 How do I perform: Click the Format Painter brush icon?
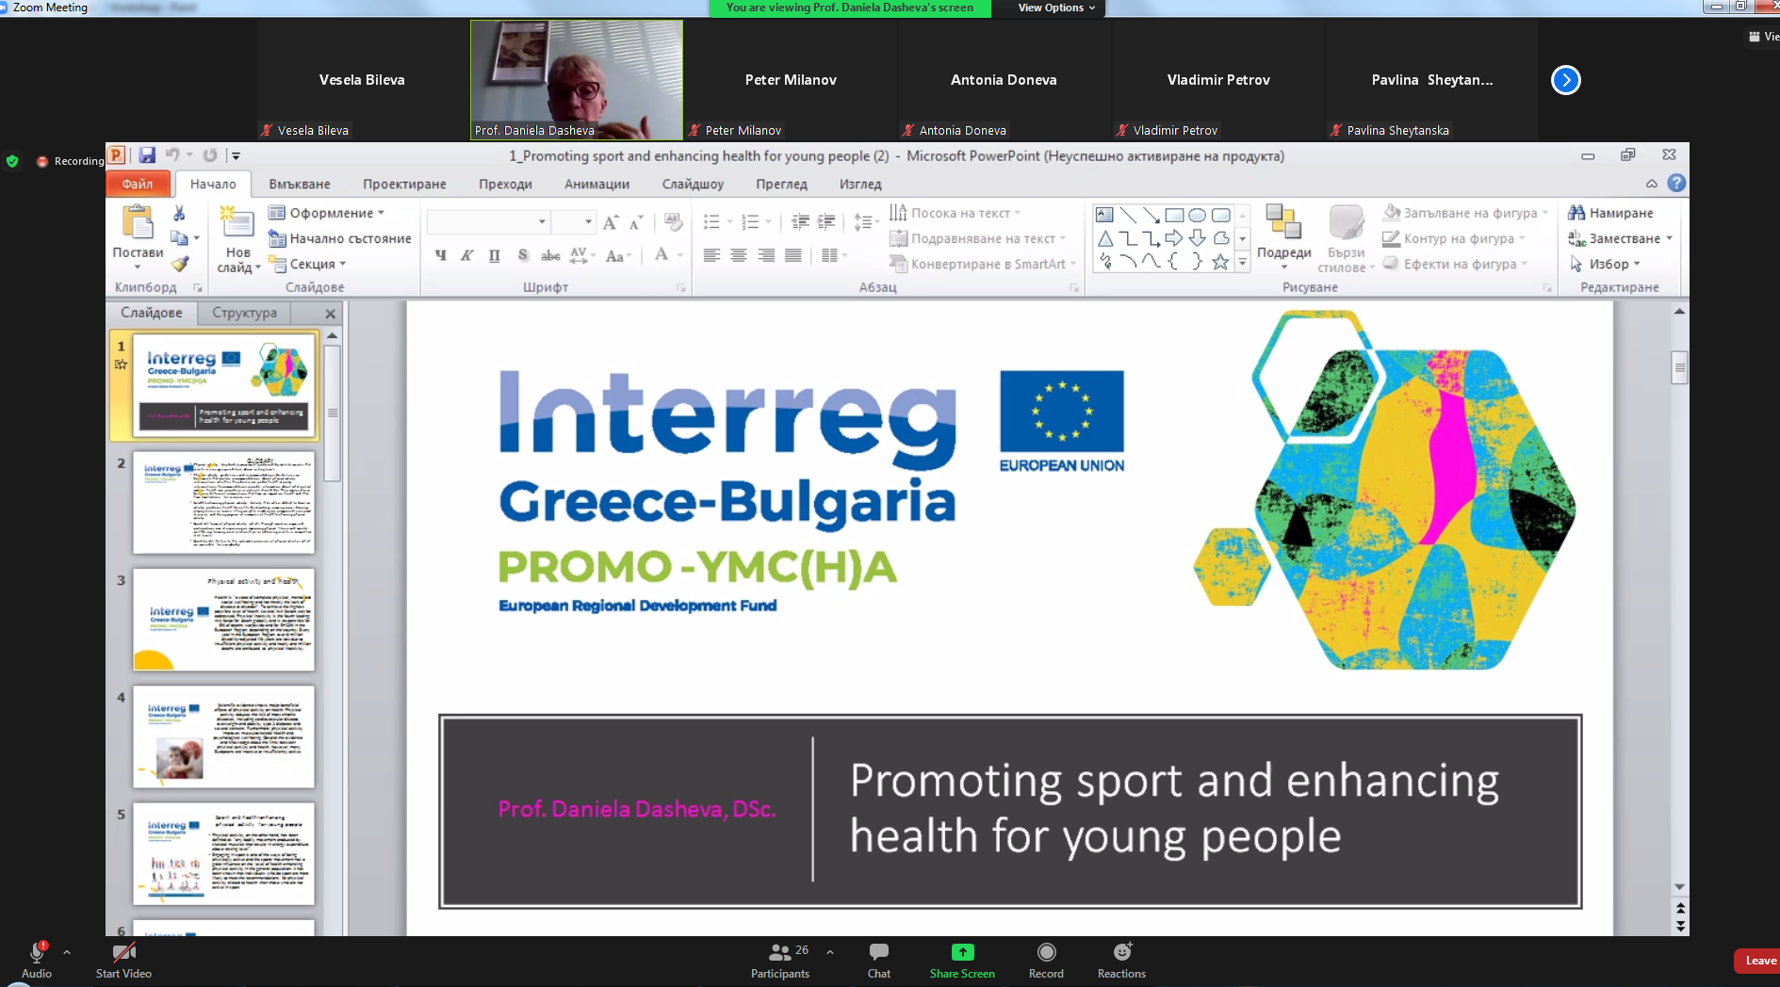point(179,265)
